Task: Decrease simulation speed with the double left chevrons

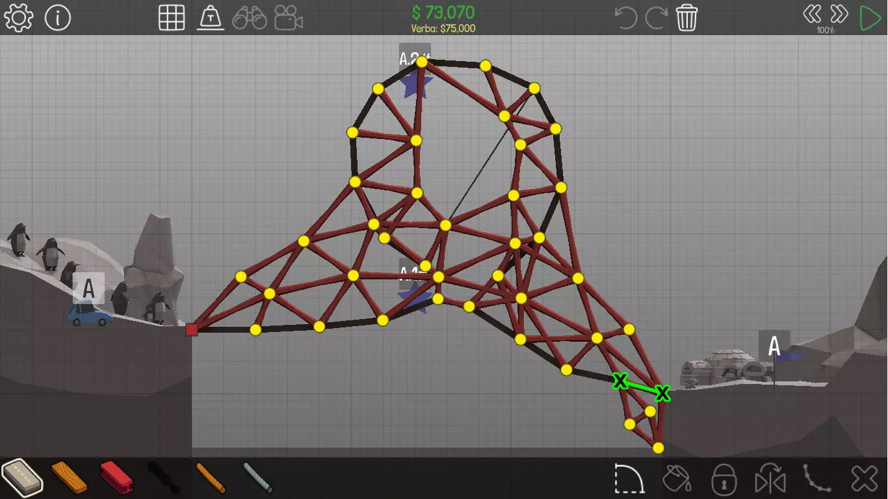Action: point(812,14)
